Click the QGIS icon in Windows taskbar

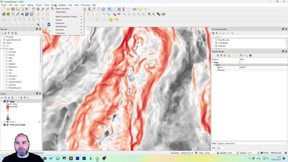coord(97,158)
